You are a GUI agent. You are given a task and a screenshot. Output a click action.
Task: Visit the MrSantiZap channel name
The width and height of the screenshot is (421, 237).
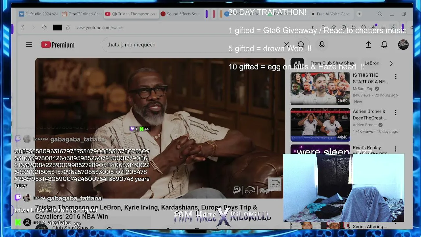click(363, 89)
